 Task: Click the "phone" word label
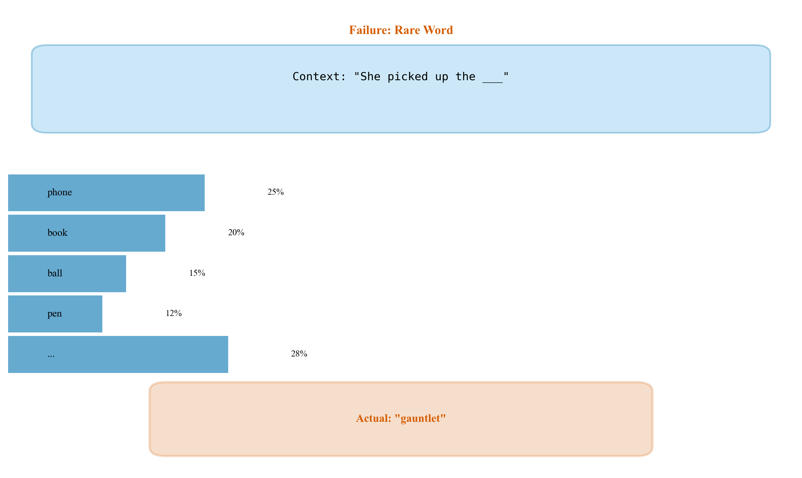pyautogui.click(x=60, y=192)
